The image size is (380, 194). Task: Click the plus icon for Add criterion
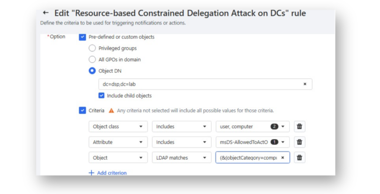click(x=91, y=173)
